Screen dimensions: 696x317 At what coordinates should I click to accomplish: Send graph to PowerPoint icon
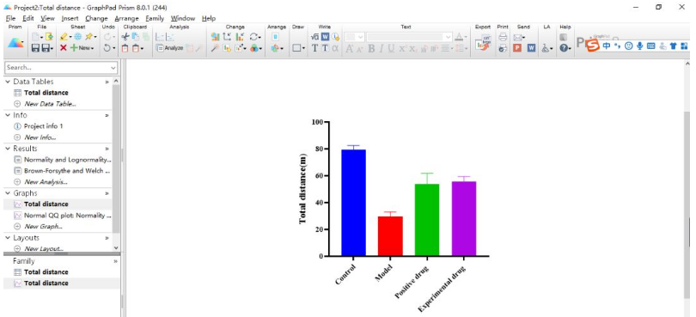click(516, 47)
